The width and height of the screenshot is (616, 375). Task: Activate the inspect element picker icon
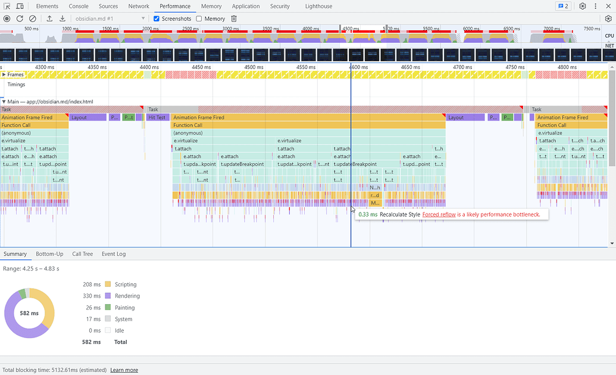click(7, 7)
